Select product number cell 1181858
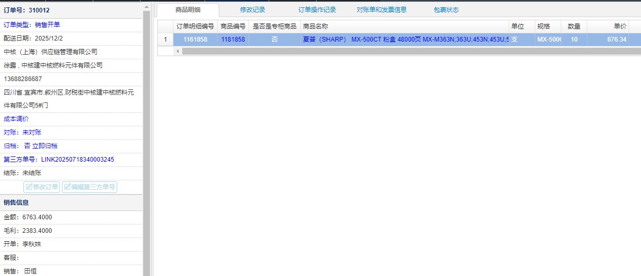641x276 pixels. (x=233, y=40)
